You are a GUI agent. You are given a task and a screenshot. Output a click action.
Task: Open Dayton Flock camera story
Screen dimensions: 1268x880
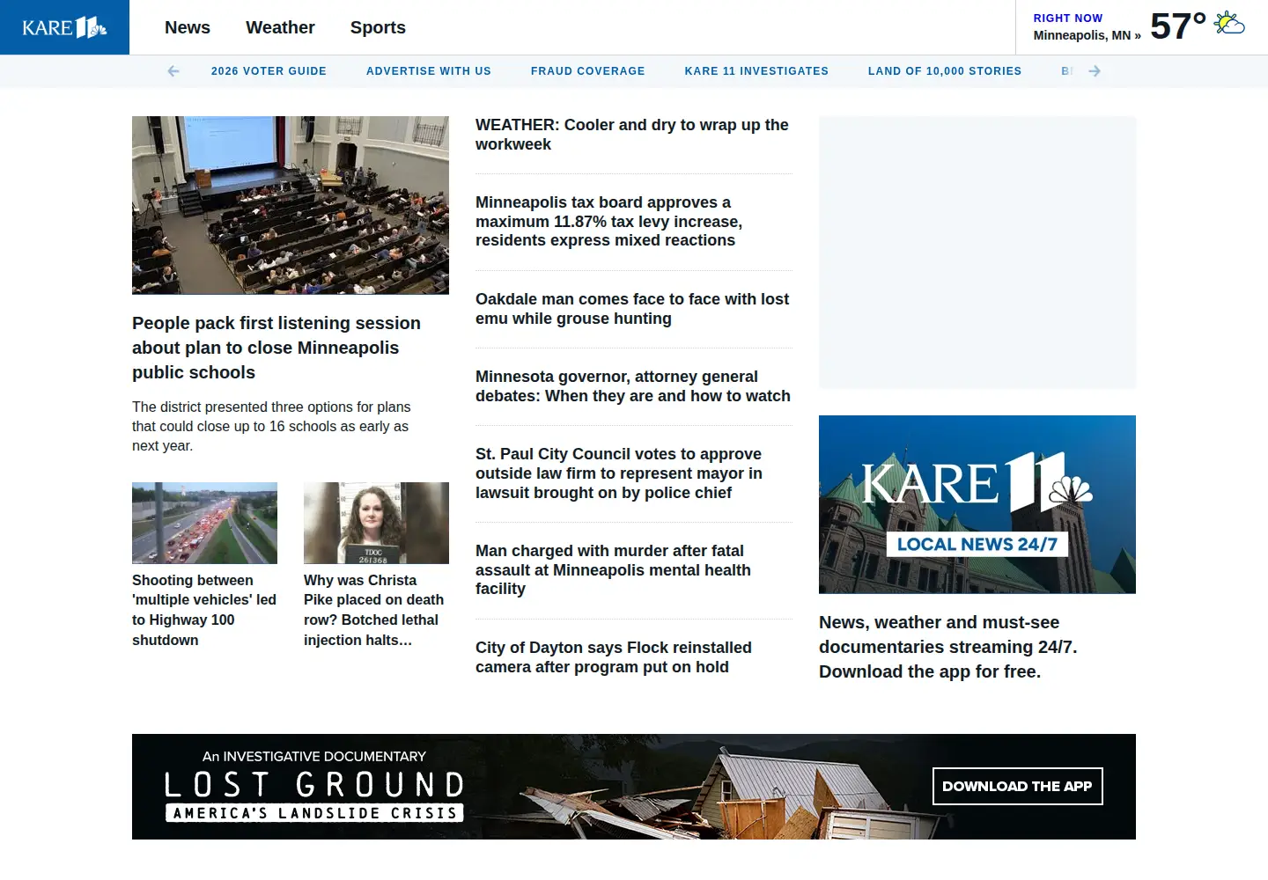614,657
